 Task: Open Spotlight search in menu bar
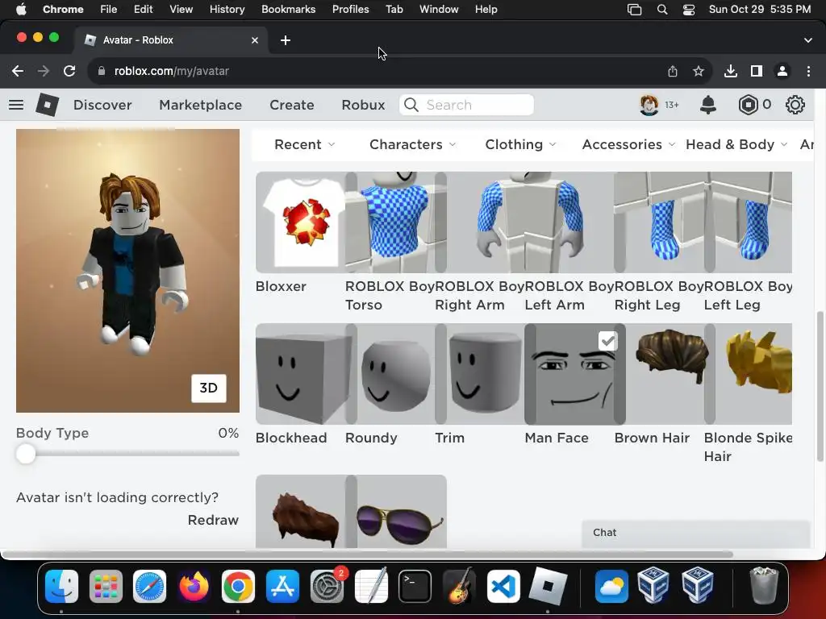point(662,10)
